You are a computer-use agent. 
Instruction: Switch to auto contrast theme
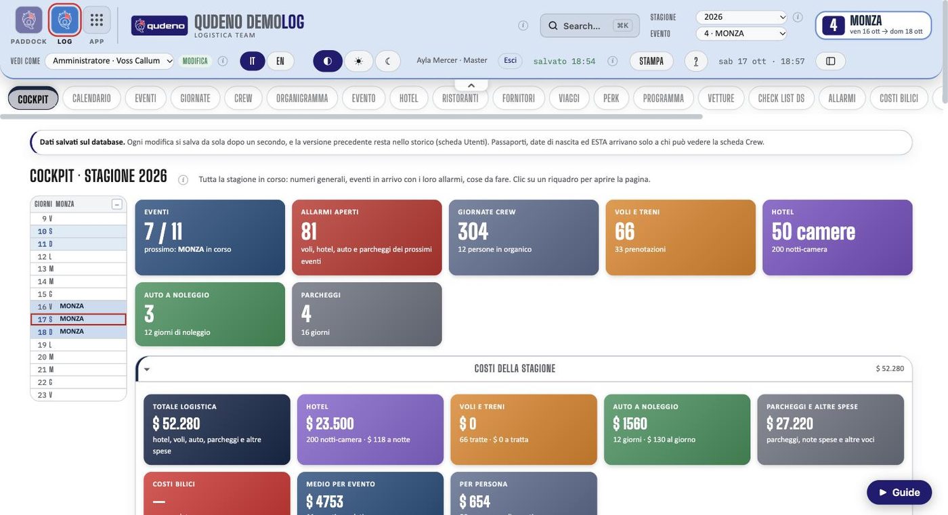pyautogui.click(x=328, y=61)
